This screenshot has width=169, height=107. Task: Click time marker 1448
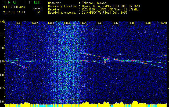click(131, 23)
